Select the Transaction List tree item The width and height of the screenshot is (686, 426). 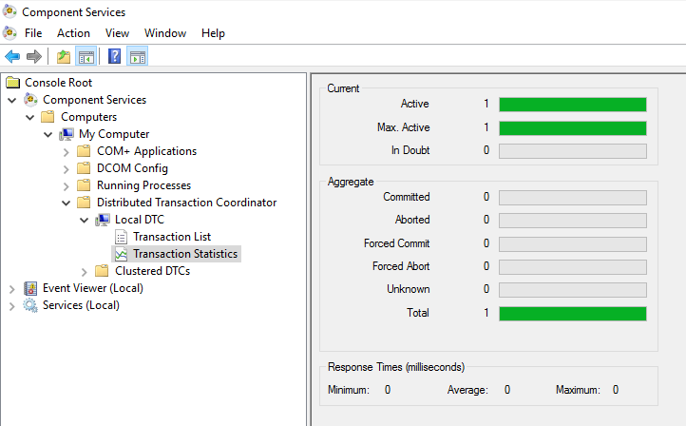(x=172, y=237)
